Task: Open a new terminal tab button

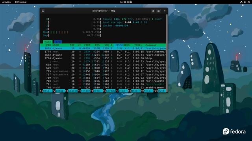Action: pos(43,11)
